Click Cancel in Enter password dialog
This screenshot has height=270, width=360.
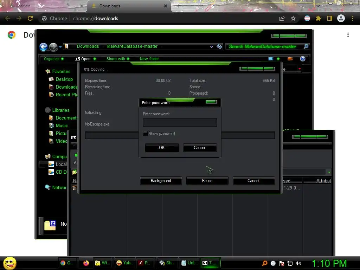(x=200, y=148)
